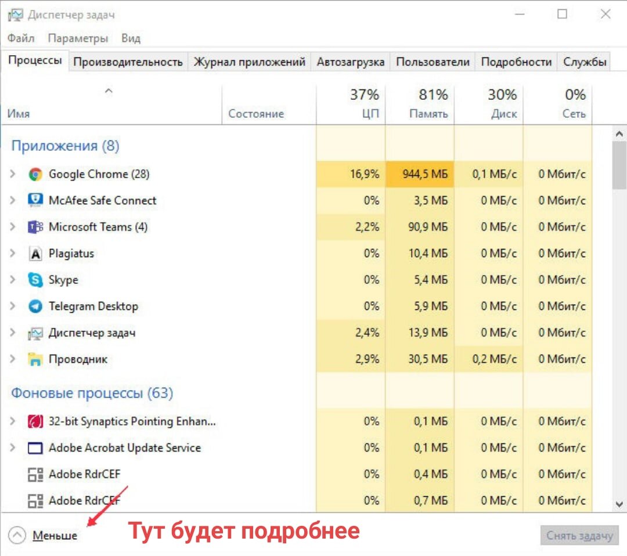Open the Параметры menu
627x556 pixels.
coord(78,38)
